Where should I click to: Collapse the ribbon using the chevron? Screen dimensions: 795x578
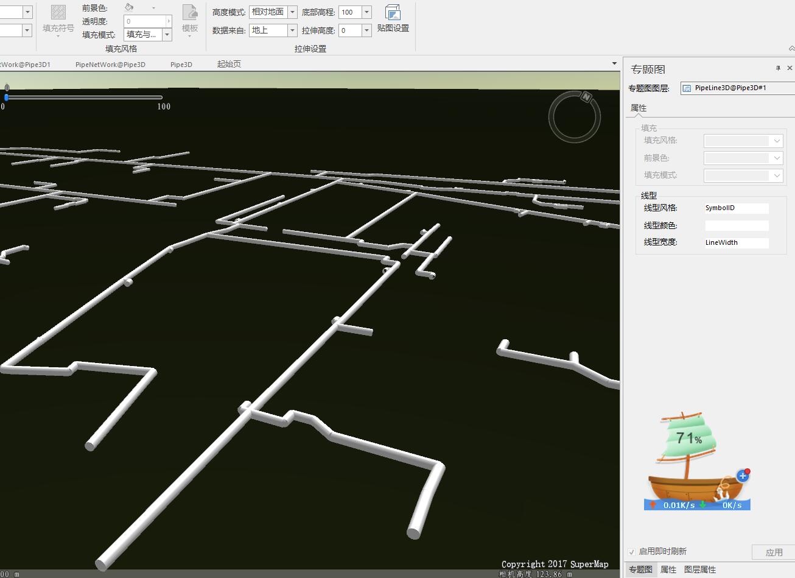tap(791, 48)
